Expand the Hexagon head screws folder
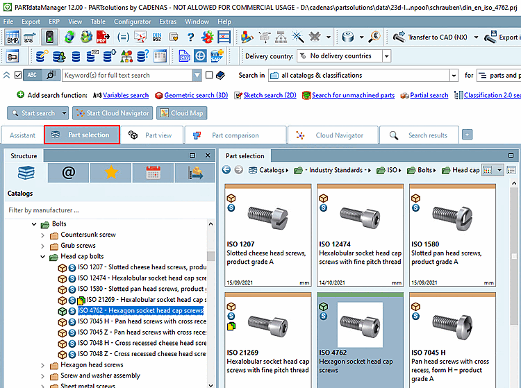 pyautogui.click(x=43, y=364)
